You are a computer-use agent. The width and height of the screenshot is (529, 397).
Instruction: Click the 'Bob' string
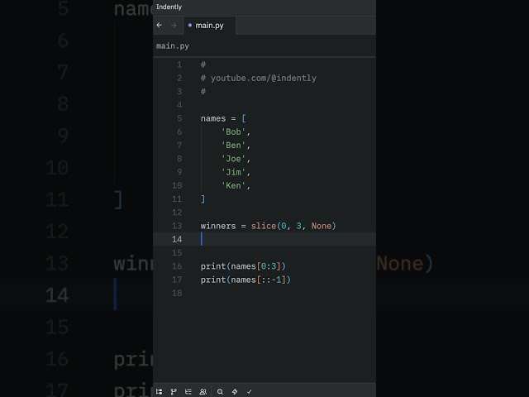coord(233,132)
